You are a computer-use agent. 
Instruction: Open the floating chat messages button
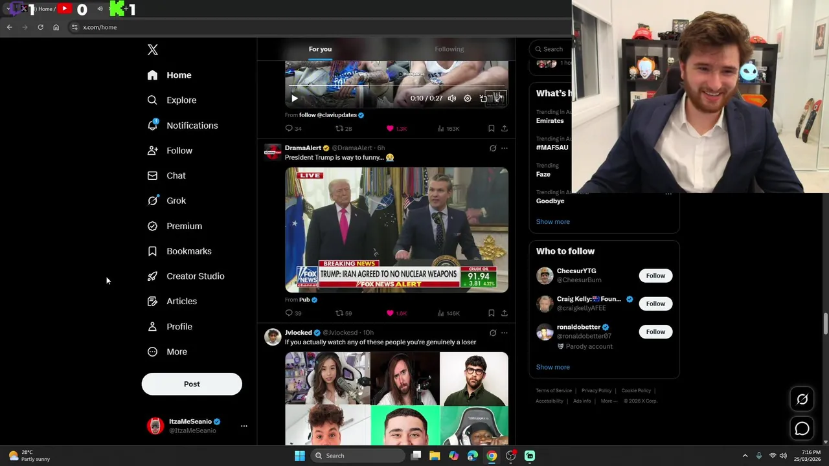(x=802, y=428)
